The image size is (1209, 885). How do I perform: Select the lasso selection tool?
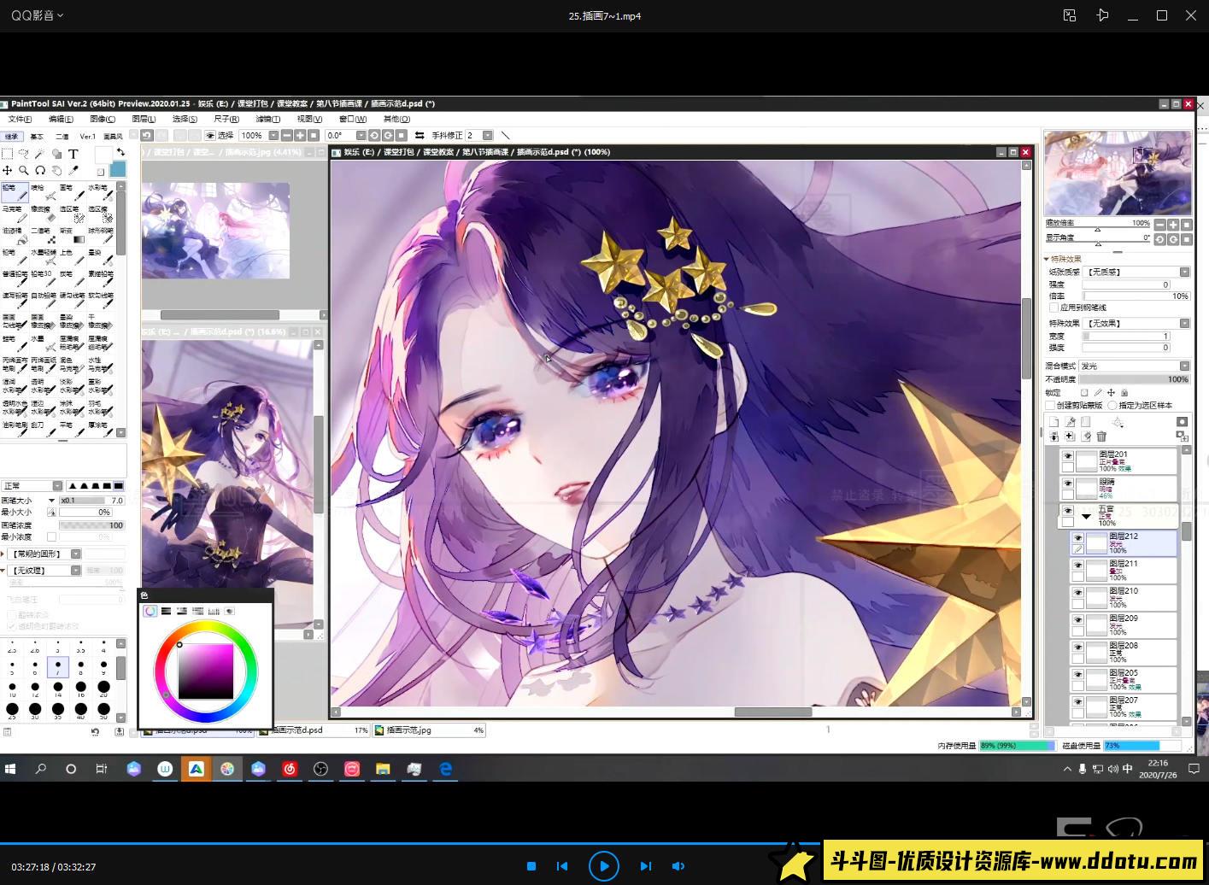click(23, 154)
